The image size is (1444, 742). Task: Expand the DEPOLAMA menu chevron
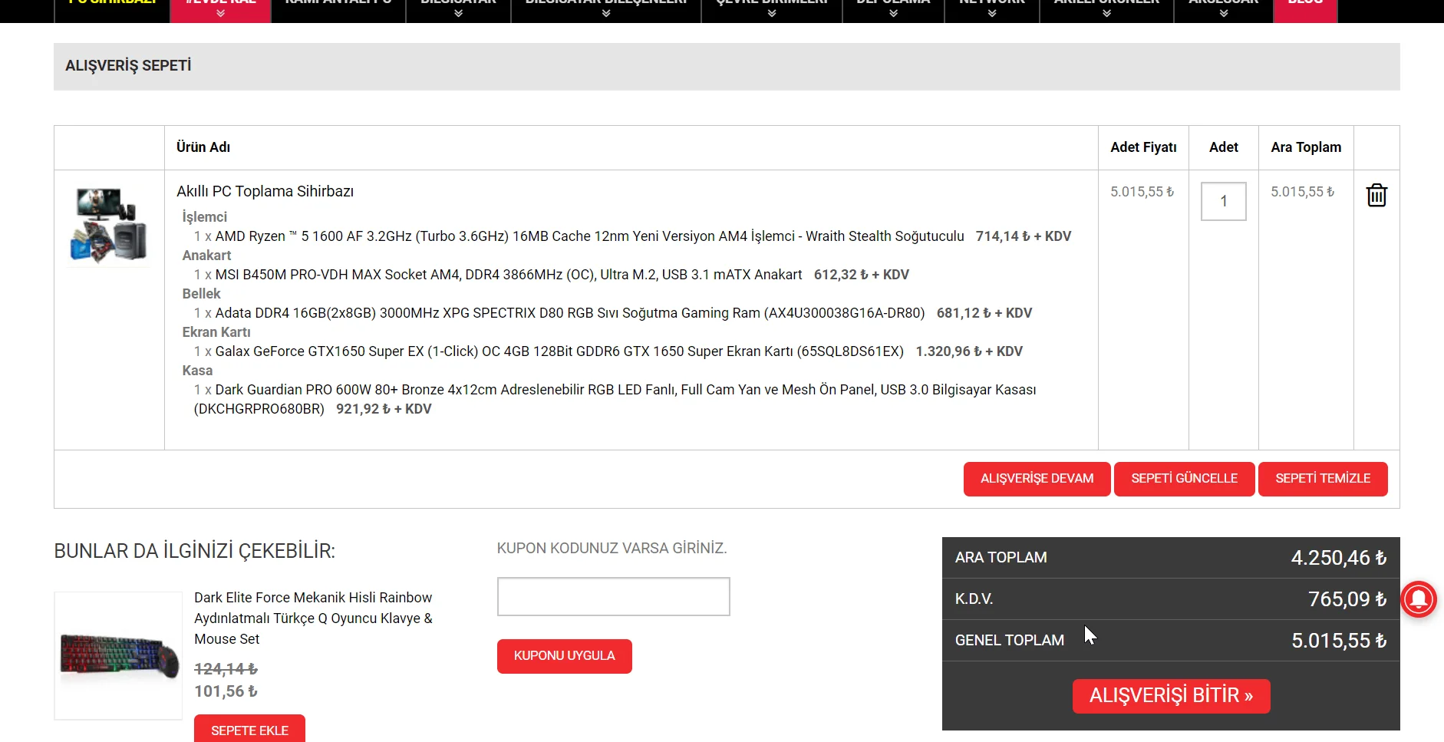coord(893,13)
